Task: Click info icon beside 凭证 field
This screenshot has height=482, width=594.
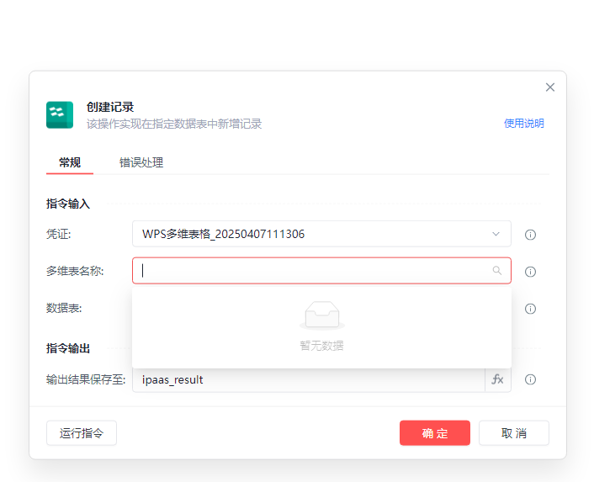Action: pos(530,235)
